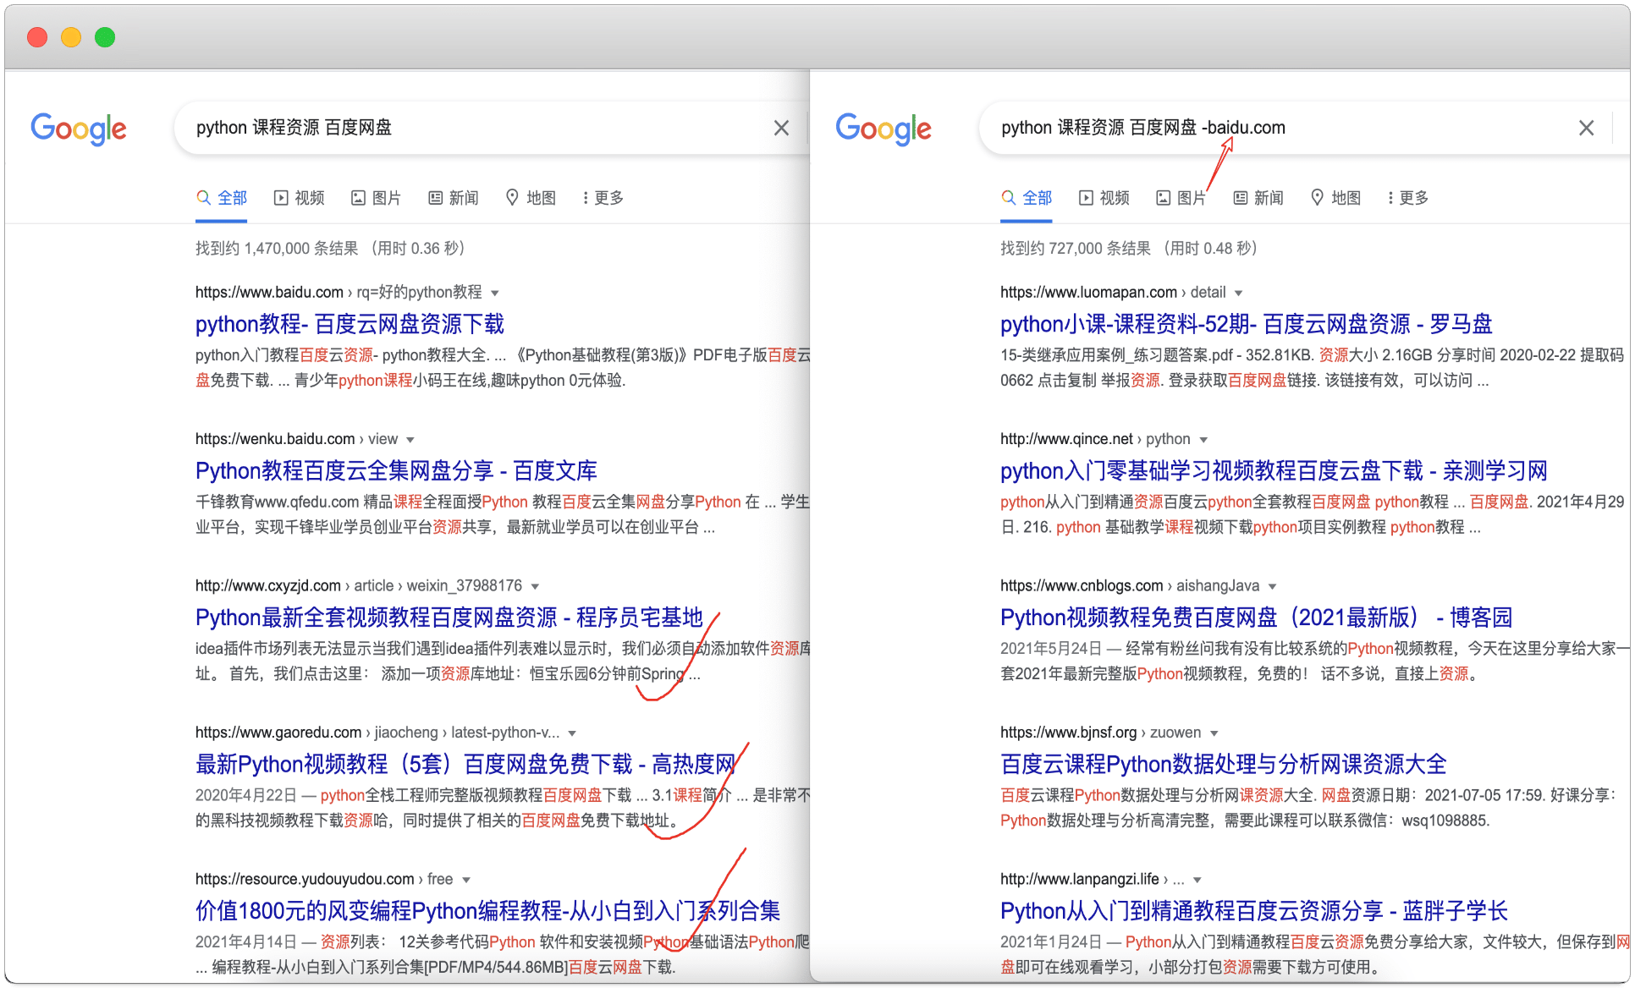
Task: Expand the dropdown arrow beside www.cxyzjd.com URL
Action: (535, 586)
